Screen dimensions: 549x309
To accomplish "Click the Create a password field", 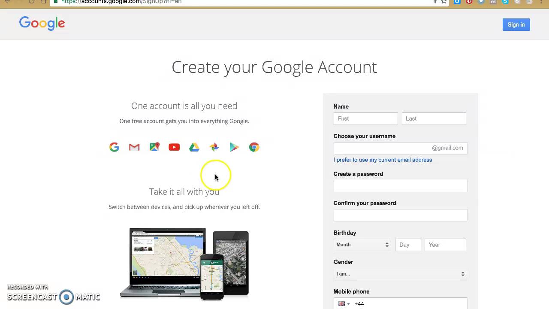I will coord(400,186).
